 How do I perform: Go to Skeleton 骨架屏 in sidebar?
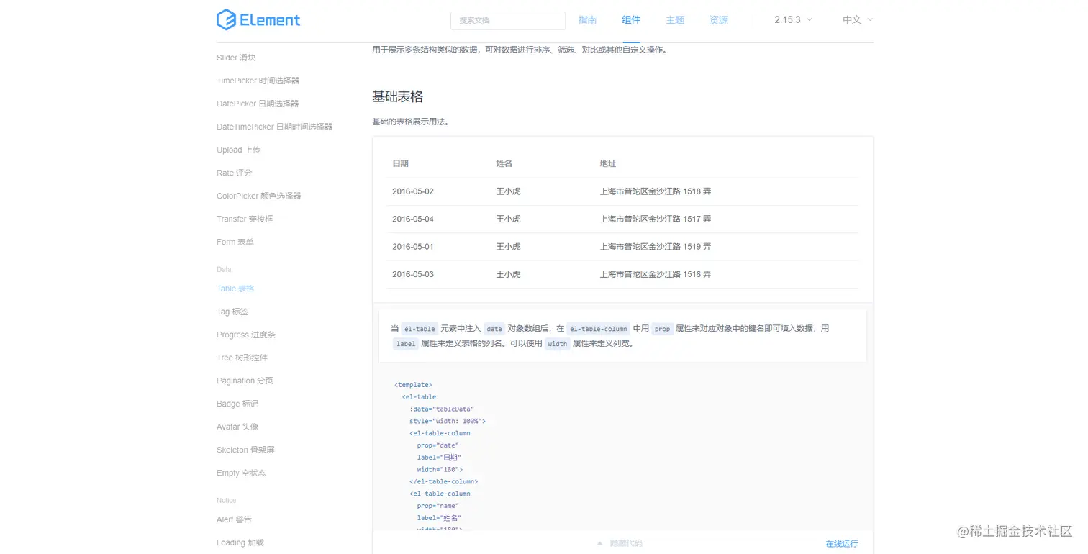click(x=245, y=450)
